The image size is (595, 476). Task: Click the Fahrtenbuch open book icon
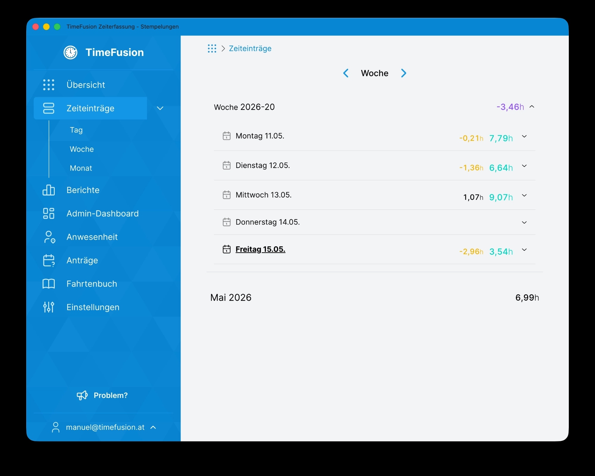point(49,284)
